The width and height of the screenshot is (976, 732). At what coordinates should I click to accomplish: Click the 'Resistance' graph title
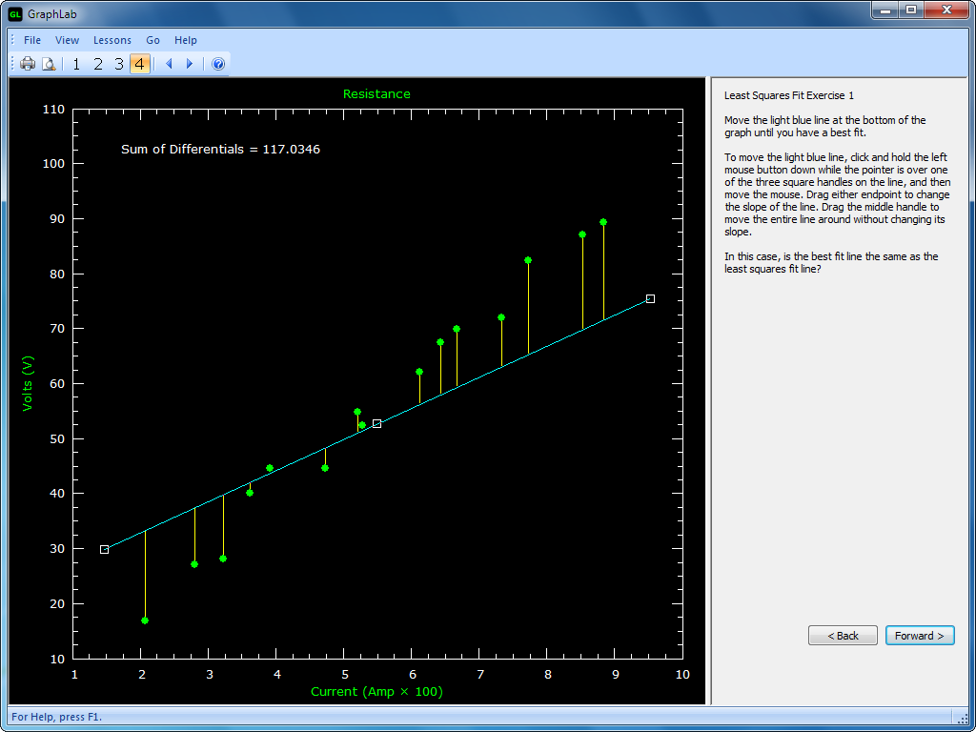(376, 94)
